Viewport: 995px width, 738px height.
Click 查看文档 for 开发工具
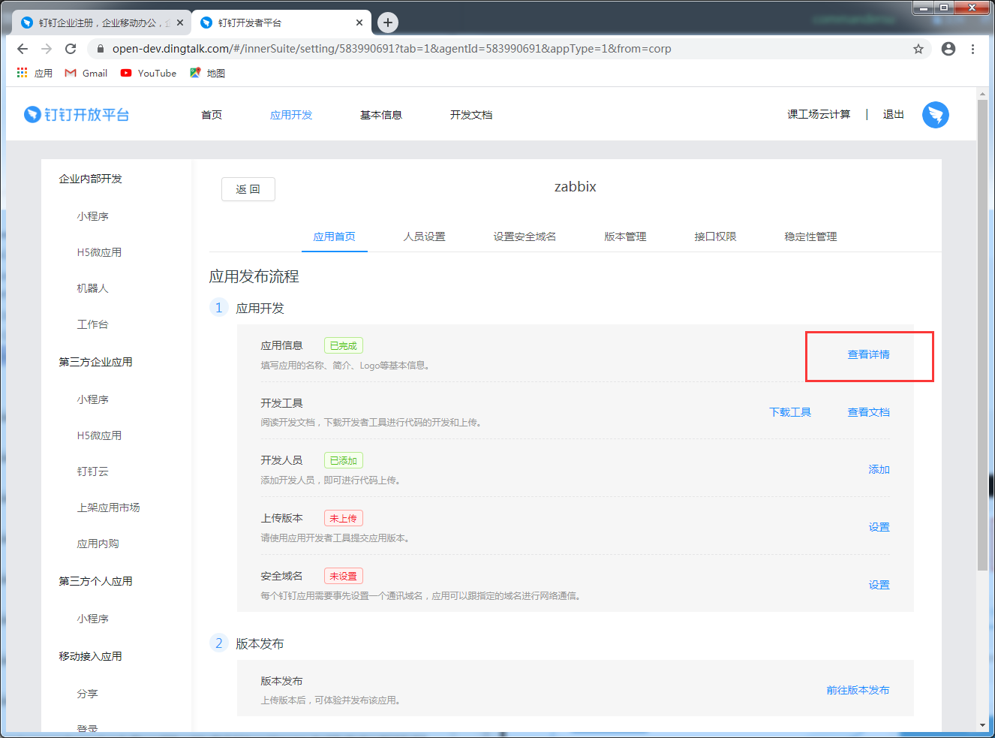[869, 412]
